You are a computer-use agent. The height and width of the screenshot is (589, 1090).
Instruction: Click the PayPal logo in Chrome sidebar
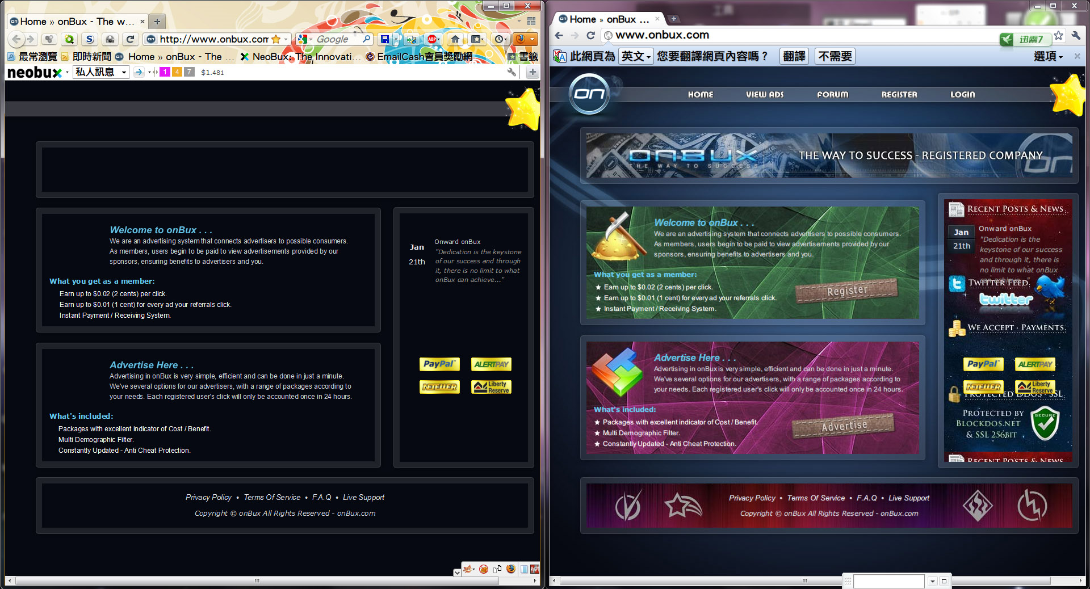click(983, 364)
